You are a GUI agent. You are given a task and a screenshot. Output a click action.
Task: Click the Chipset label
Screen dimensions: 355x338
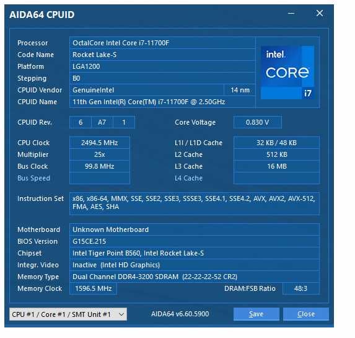(x=30, y=253)
